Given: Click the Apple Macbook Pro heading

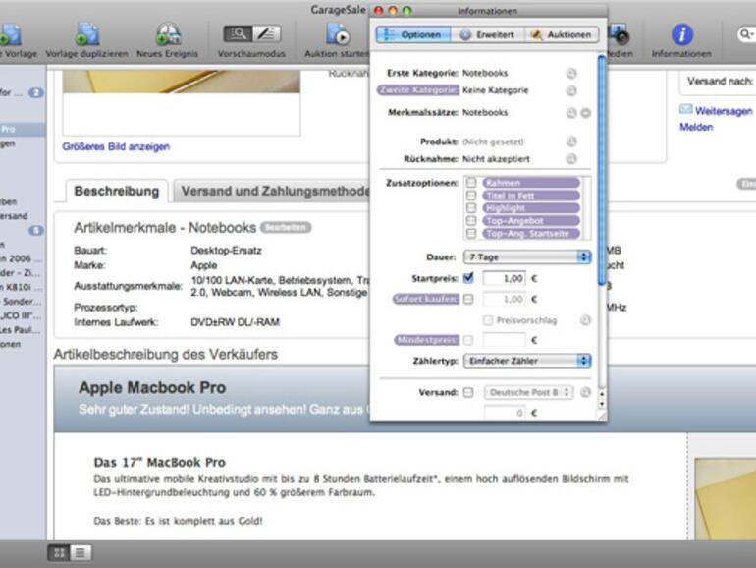Looking at the screenshot, I should click(x=152, y=387).
